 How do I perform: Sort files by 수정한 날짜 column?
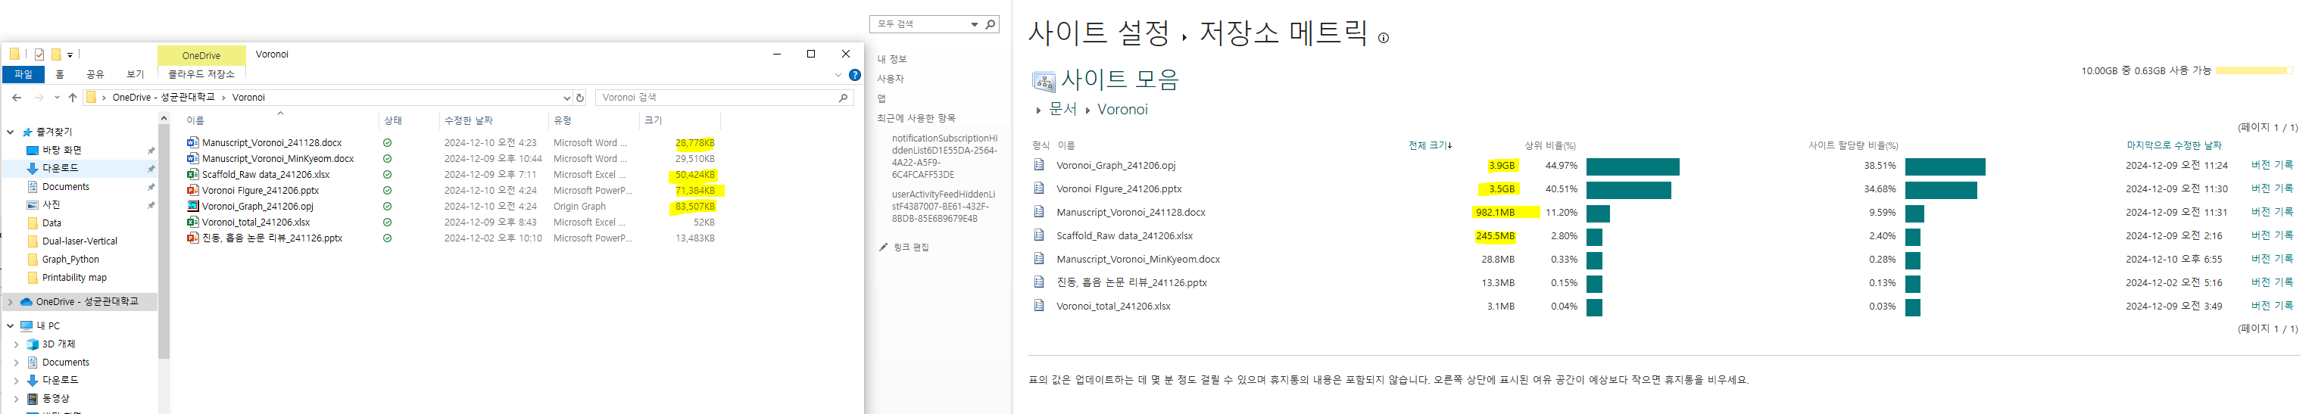(x=469, y=120)
